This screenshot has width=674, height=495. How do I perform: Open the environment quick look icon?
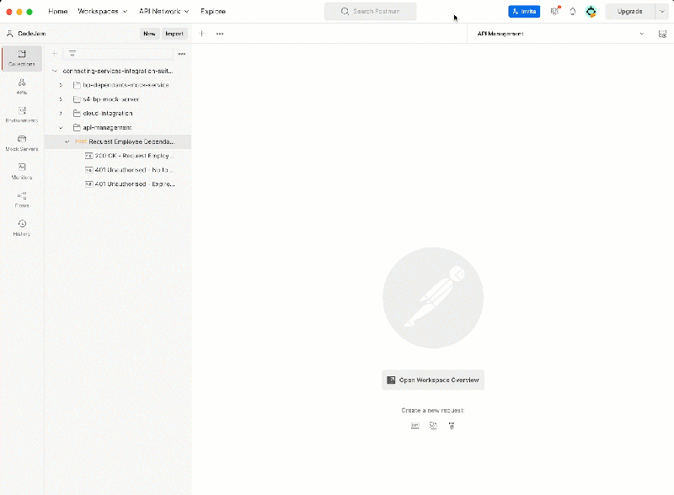pyautogui.click(x=662, y=34)
